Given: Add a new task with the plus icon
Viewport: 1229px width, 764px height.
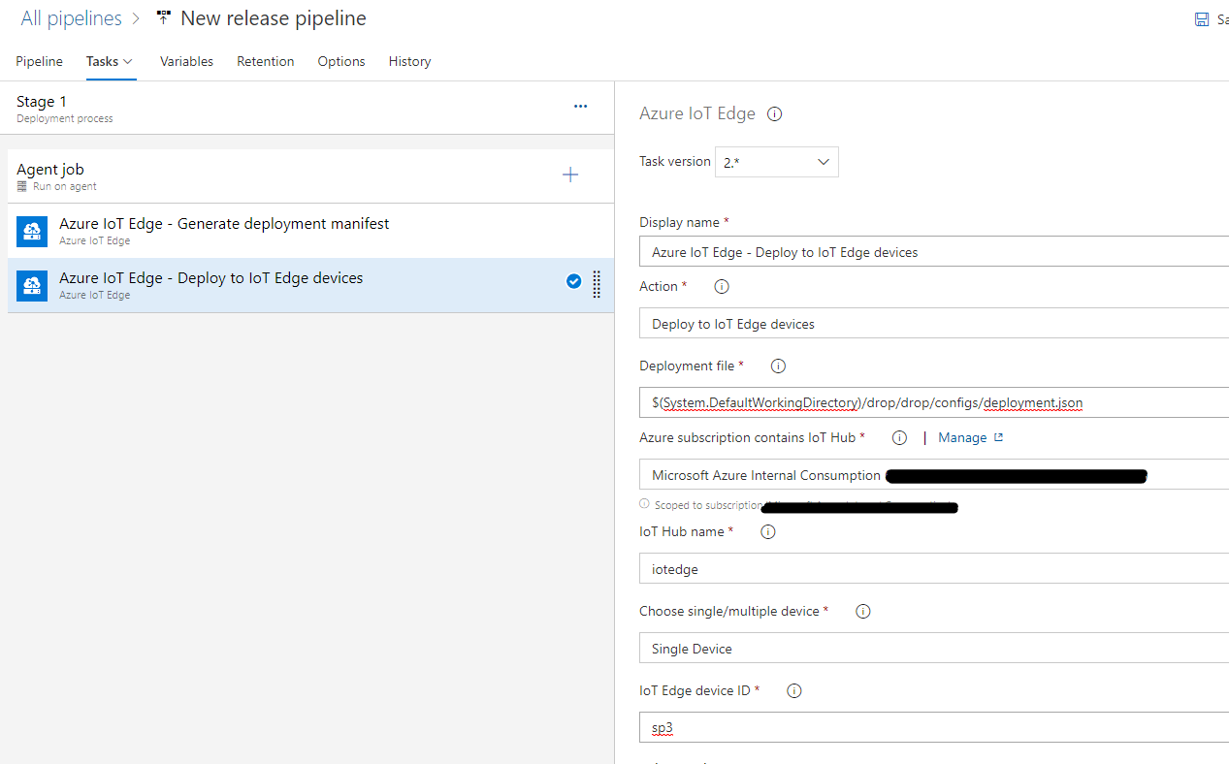Looking at the screenshot, I should [x=570, y=175].
